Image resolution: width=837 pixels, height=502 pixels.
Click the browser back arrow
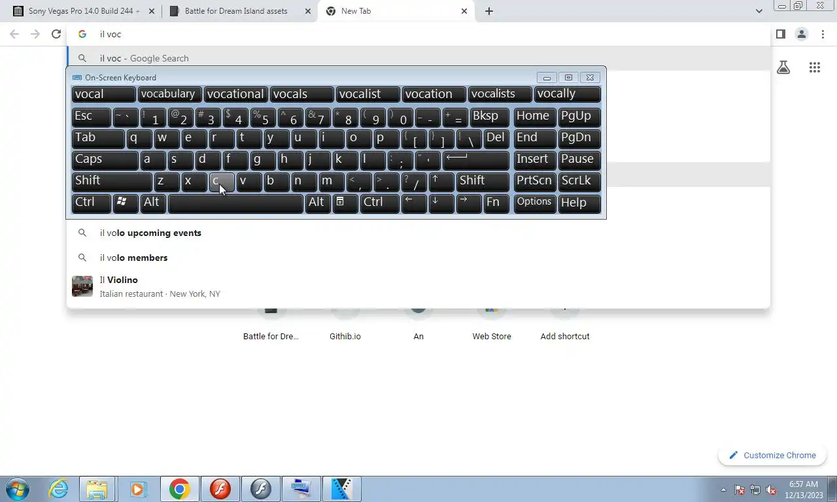click(x=14, y=34)
